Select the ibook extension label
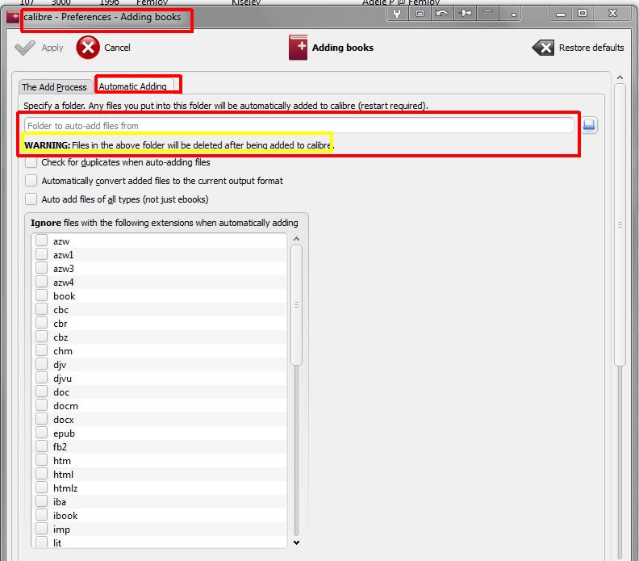Viewport: 639px width, 561px height. 65,516
